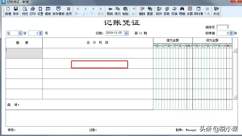Click the 附单据 count input field
This screenshot has height=136, width=242.
(x=223, y=33)
